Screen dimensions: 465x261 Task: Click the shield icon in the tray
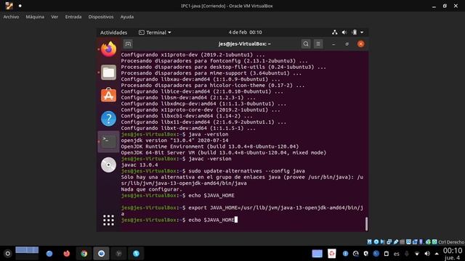(x=366, y=254)
